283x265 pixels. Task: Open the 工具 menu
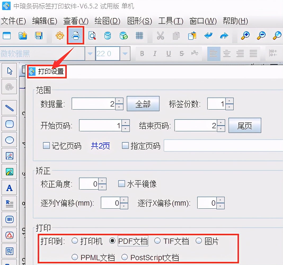(170, 21)
